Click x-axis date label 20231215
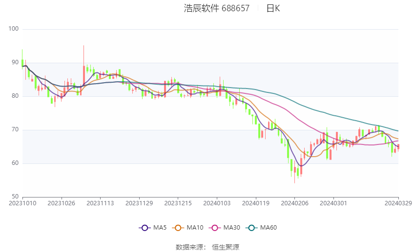 [x=178, y=203]
